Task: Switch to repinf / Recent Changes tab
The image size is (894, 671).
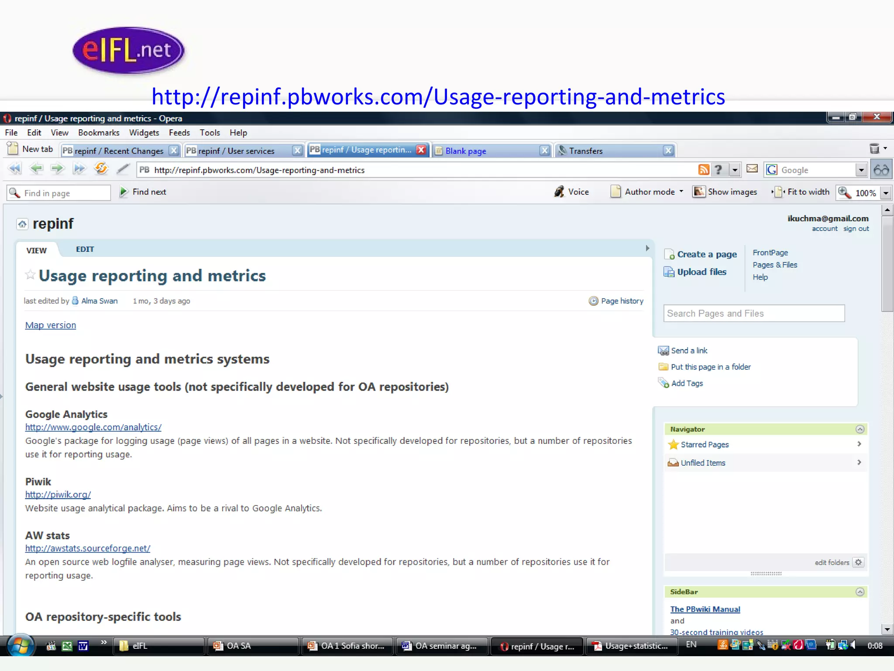Action: click(120, 151)
